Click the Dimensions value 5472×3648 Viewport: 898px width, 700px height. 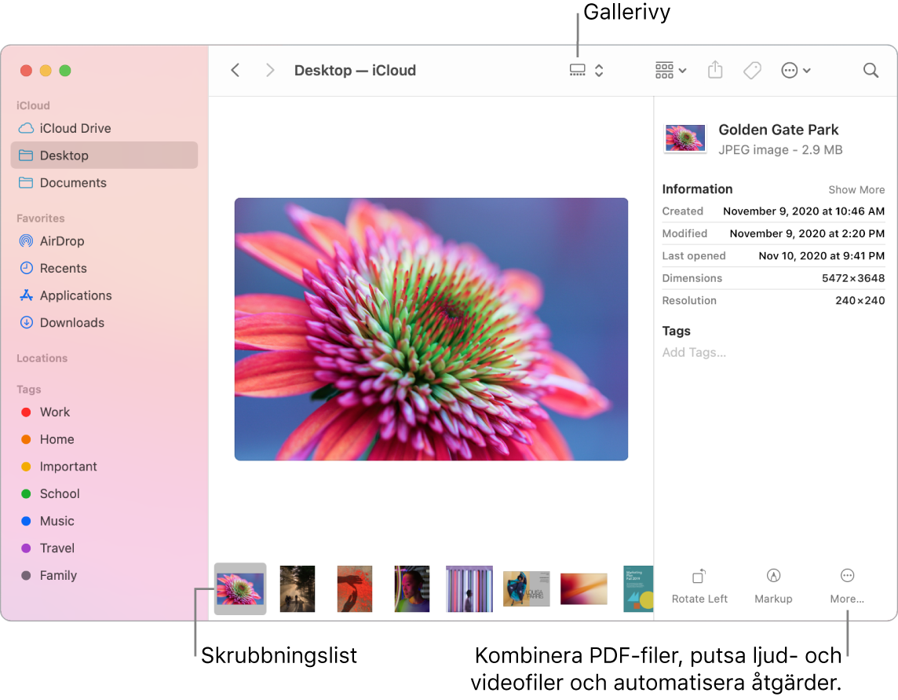(852, 278)
